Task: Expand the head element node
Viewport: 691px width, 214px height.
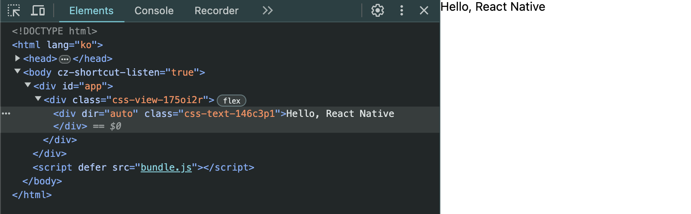Action: pyautogui.click(x=18, y=58)
